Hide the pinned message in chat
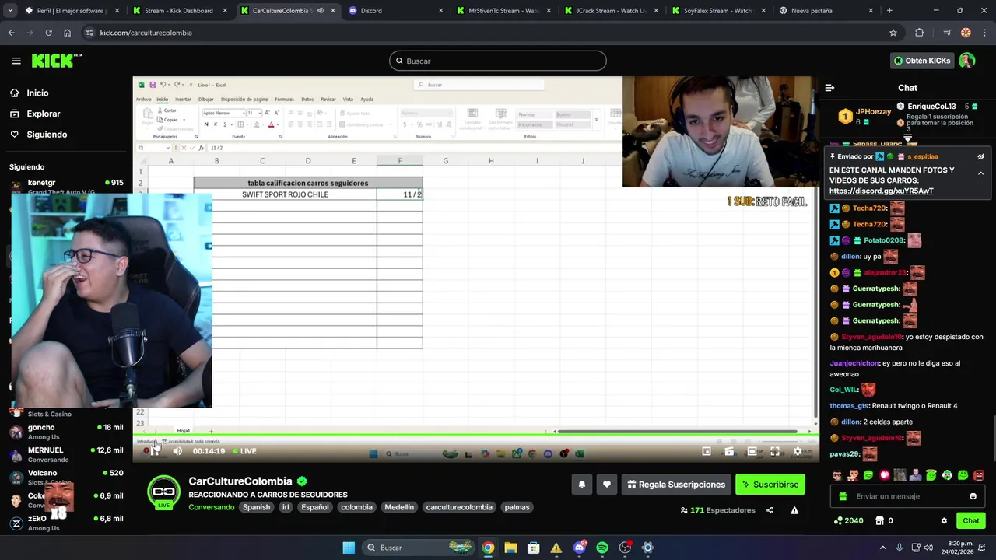This screenshot has width=996, height=560. tap(980, 156)
